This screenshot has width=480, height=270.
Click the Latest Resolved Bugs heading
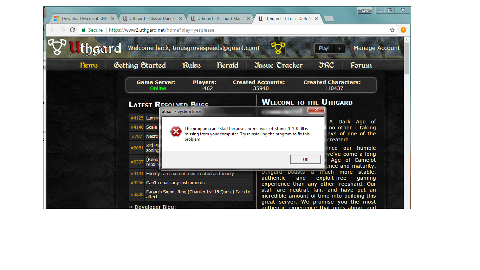coord(169,104)
